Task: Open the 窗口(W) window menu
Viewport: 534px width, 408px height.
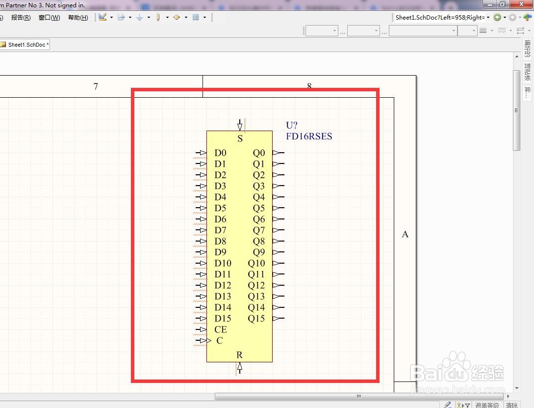Action: pyautogui.click(x=50, y=17)
